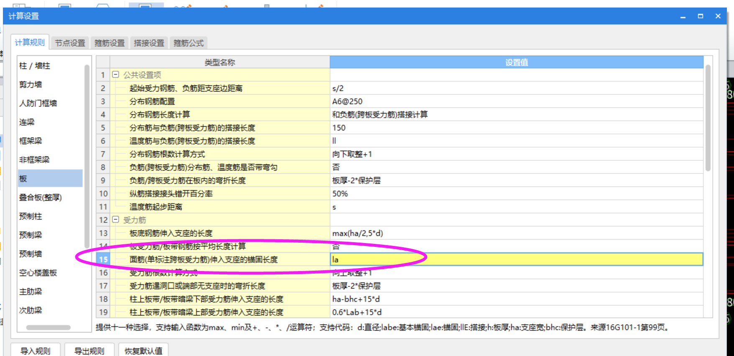Click the 导入规则 button
The width and height of the screenshot is (734, 356).
36,351
